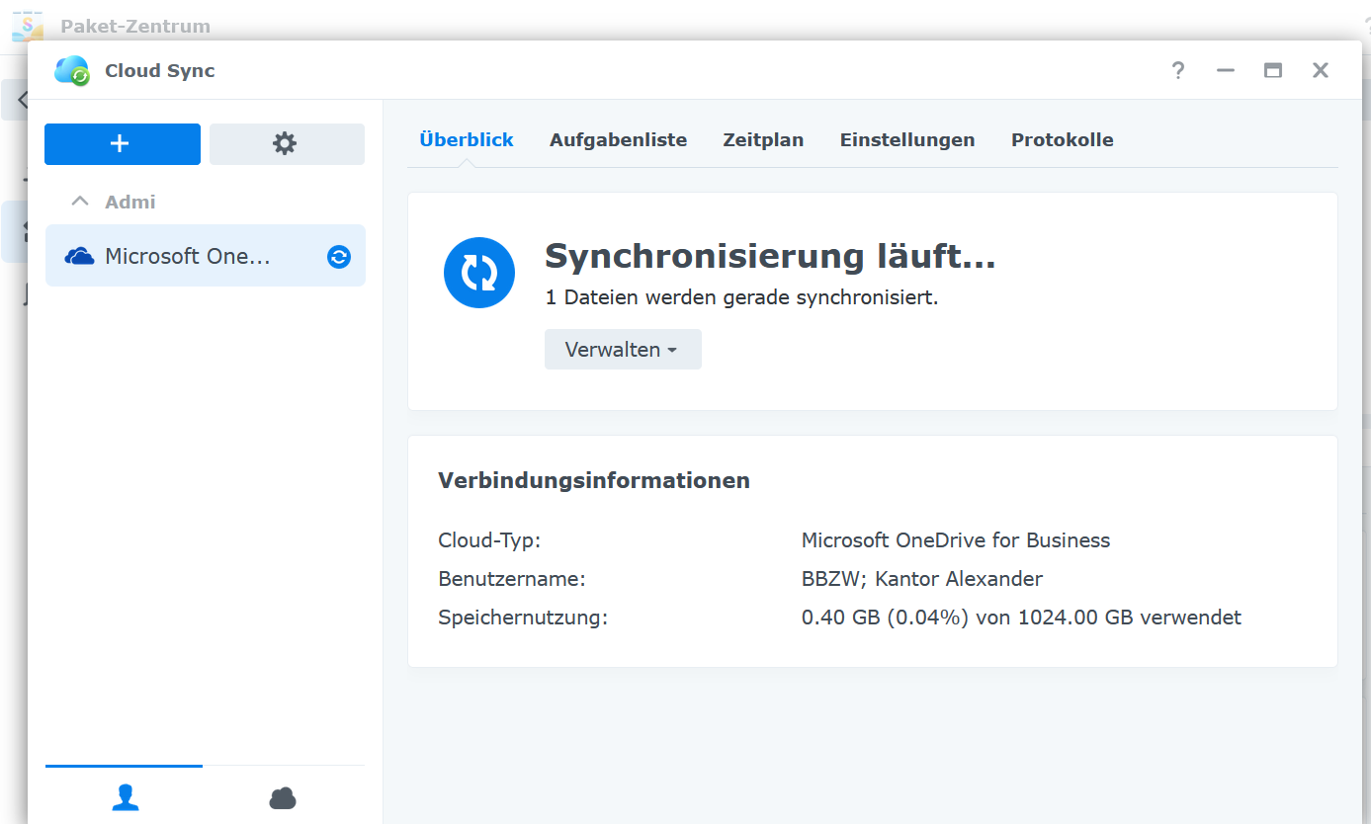Click the 'Cloud-Typ:' label

pos(489,540)
